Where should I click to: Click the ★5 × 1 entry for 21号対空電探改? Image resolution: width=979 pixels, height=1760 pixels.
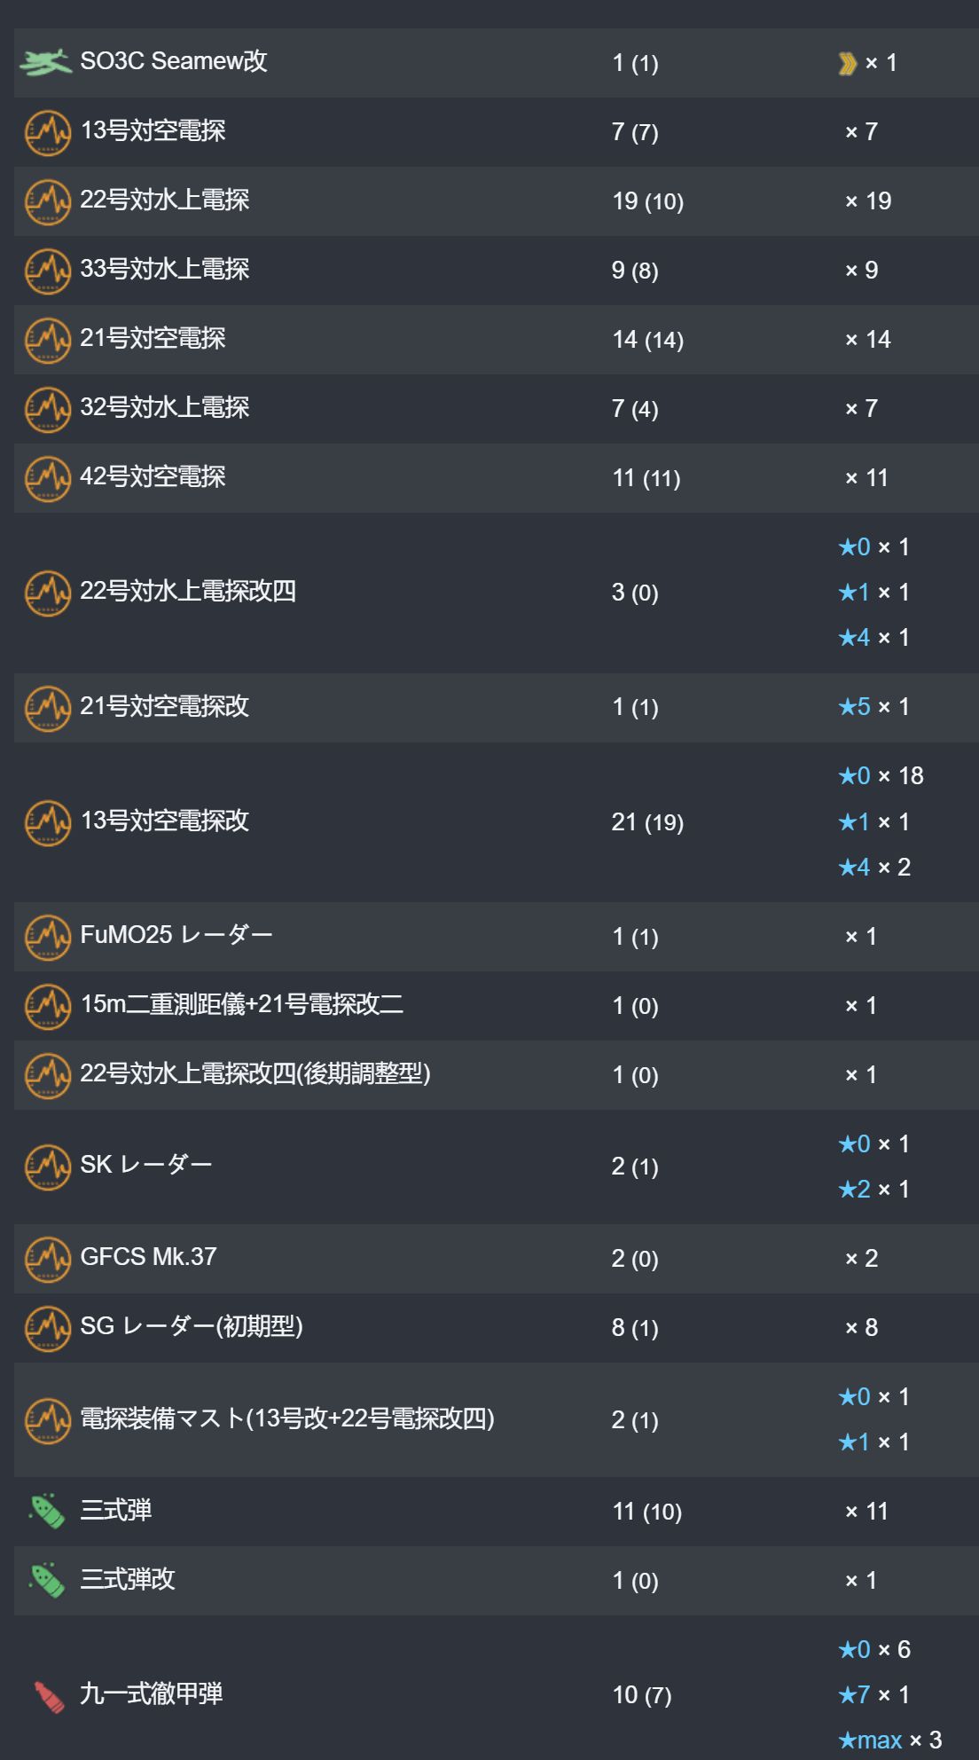click(874, 707)
